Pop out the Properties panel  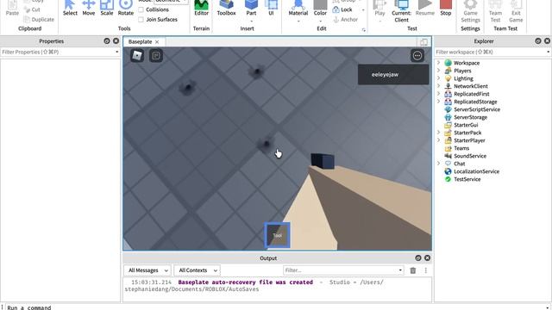click(x=107, y=41)
